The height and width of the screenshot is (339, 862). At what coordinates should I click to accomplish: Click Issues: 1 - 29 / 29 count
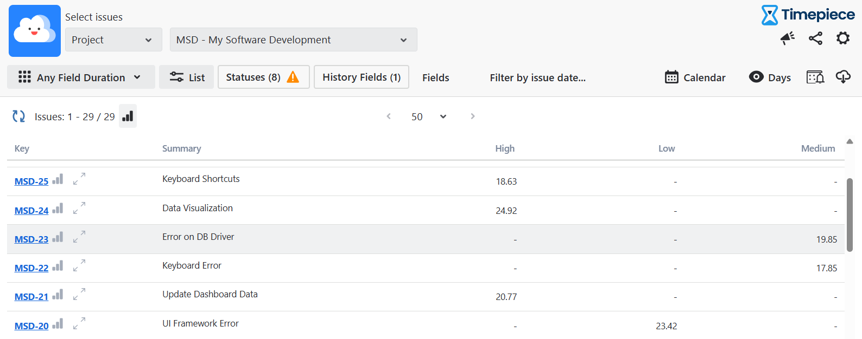pyautogui.click(x=75, y=116)
